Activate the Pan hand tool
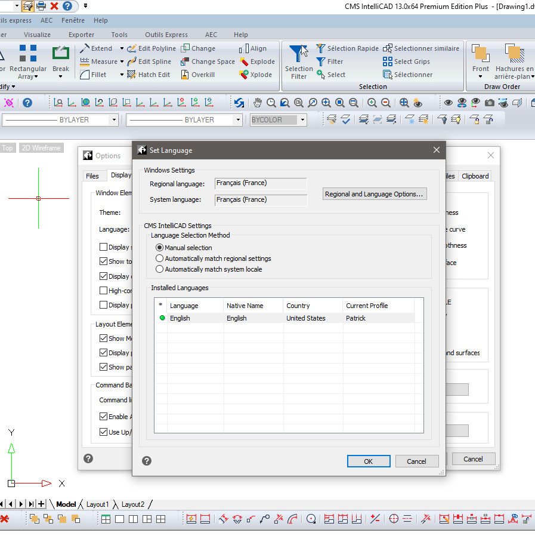 [258, 103]
